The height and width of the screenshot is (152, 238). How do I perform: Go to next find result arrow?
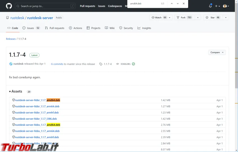coord(178,3)
